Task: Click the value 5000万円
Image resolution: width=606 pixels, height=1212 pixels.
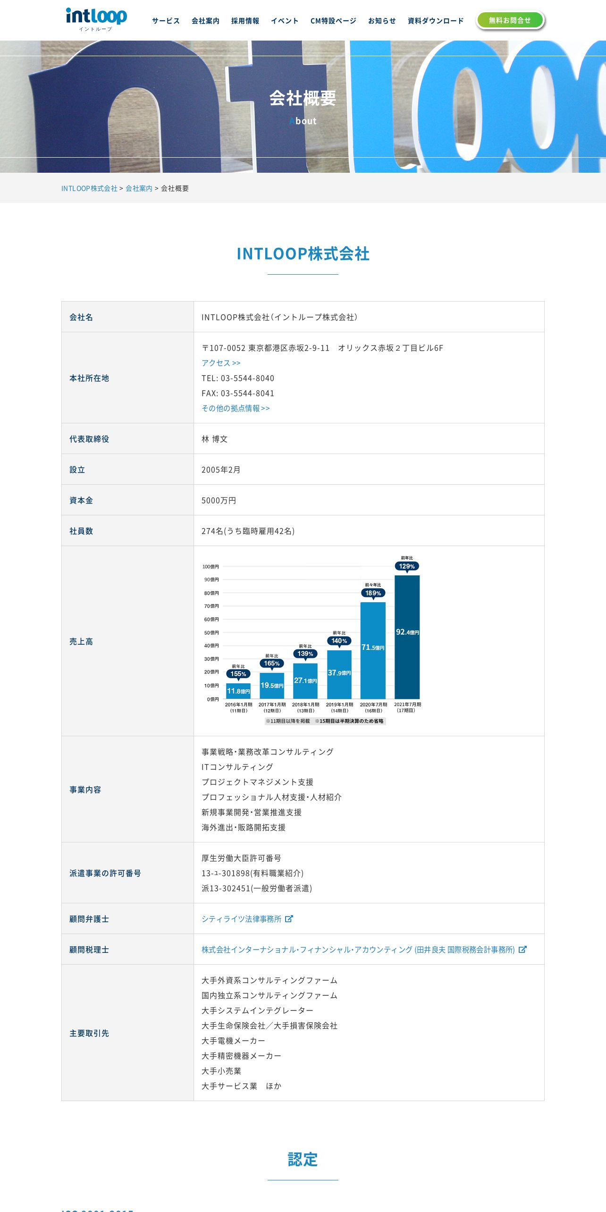Action: pos(219,500)
